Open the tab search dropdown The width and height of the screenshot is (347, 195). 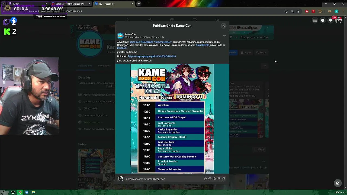[x=3, y=4]
